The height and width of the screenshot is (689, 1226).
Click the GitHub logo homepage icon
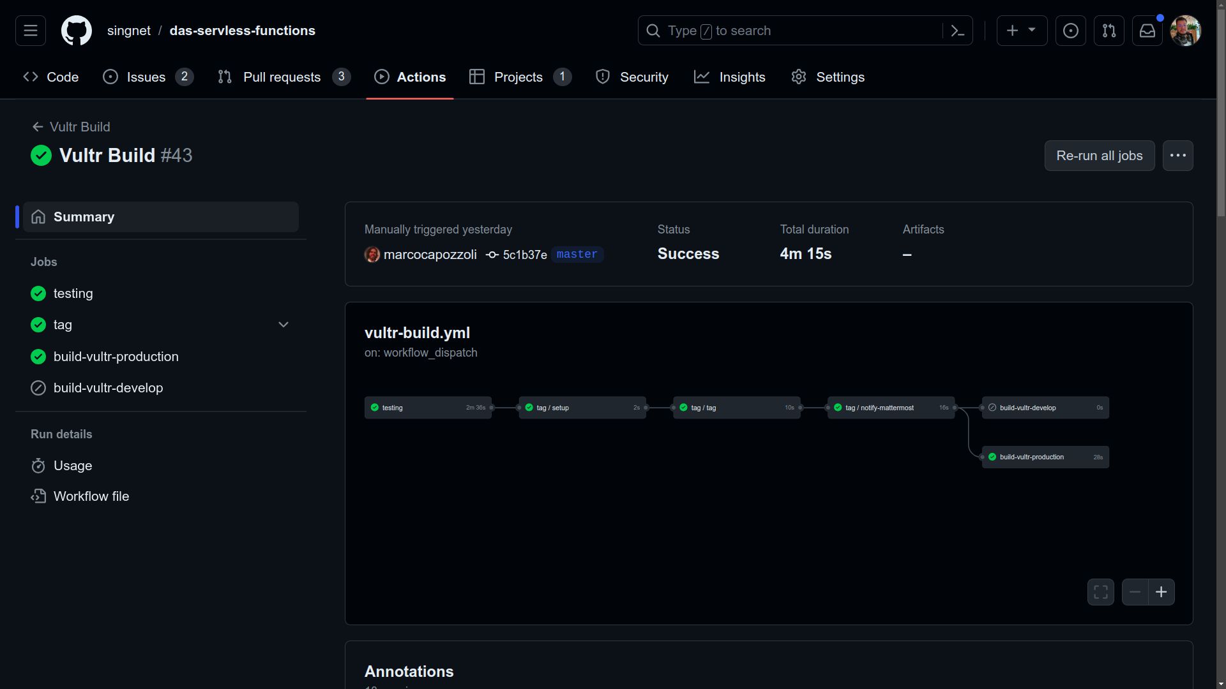77,31
